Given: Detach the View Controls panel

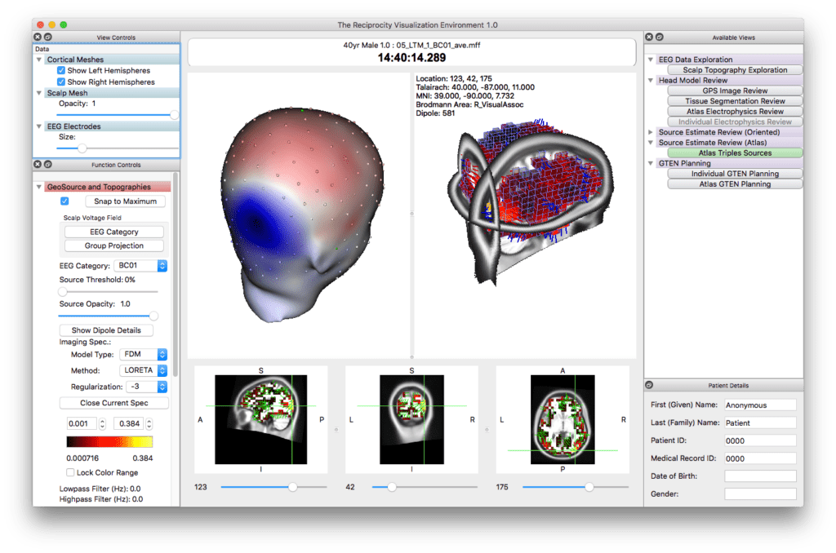Looking at the screenshot, I should [x=48, y=38].
